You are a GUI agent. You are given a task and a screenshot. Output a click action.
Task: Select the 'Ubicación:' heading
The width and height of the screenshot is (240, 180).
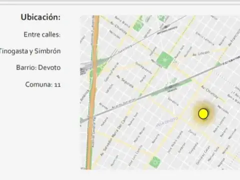pos(40,17)
